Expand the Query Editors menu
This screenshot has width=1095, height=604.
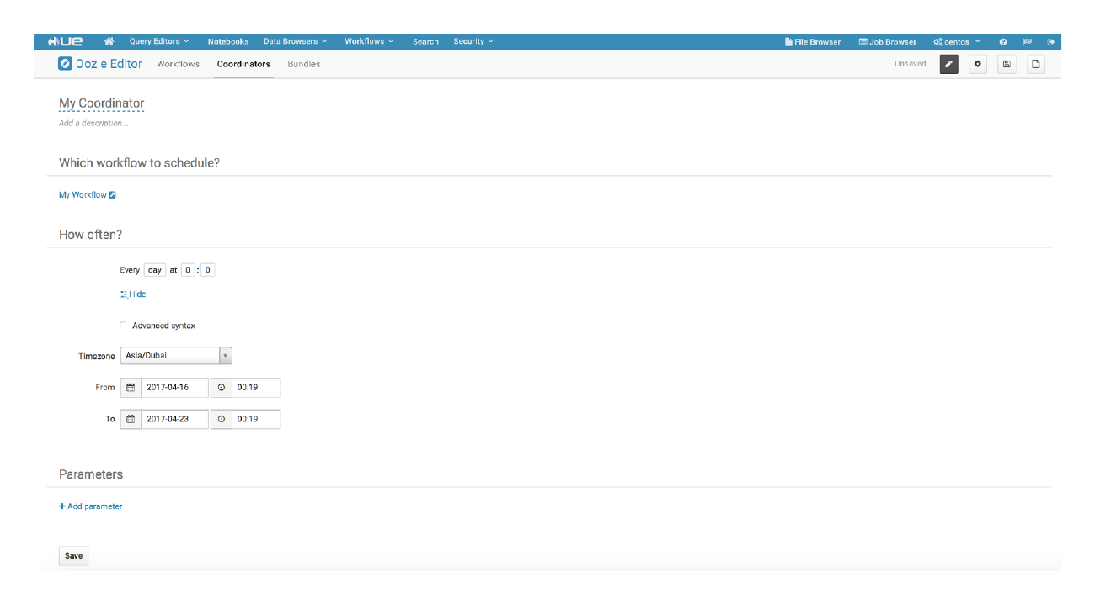click(x=158, y=41)
